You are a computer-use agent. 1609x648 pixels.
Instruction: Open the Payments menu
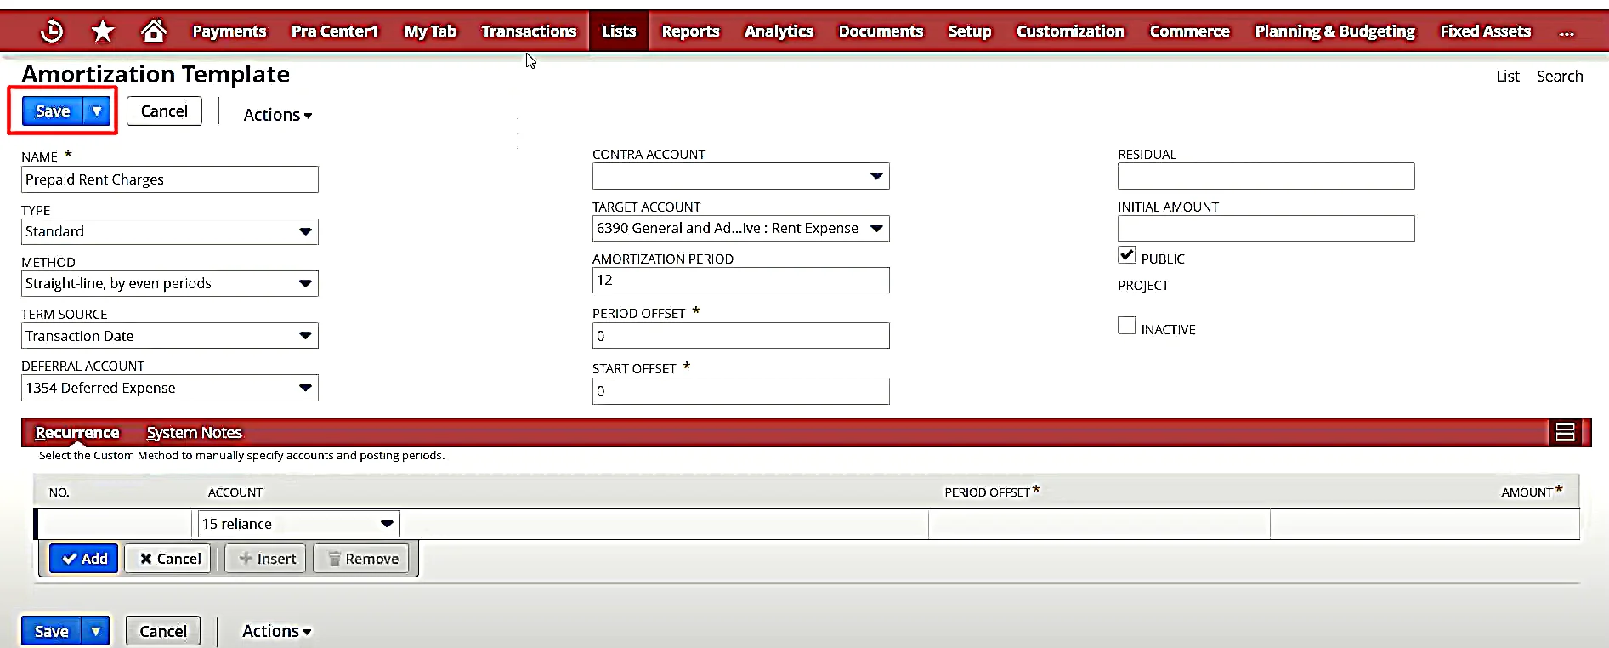click(x=229, y=31)
